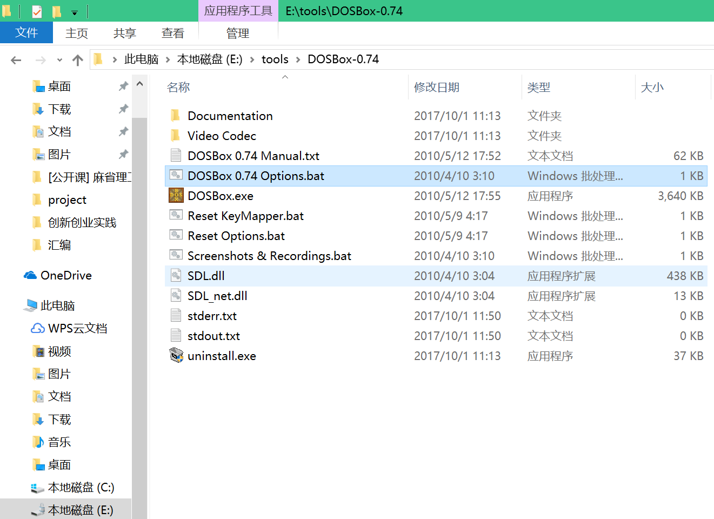This screenshot has height=519, width=714.
Task: Click the stdout.txt file icon
Action: click(176, 336)
